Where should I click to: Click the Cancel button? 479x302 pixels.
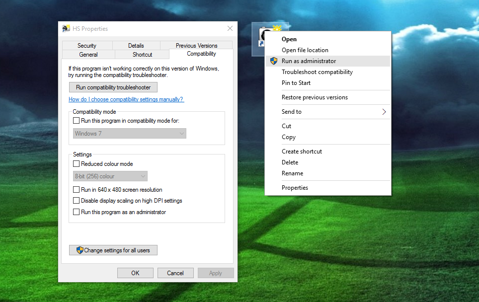[175, 273]
